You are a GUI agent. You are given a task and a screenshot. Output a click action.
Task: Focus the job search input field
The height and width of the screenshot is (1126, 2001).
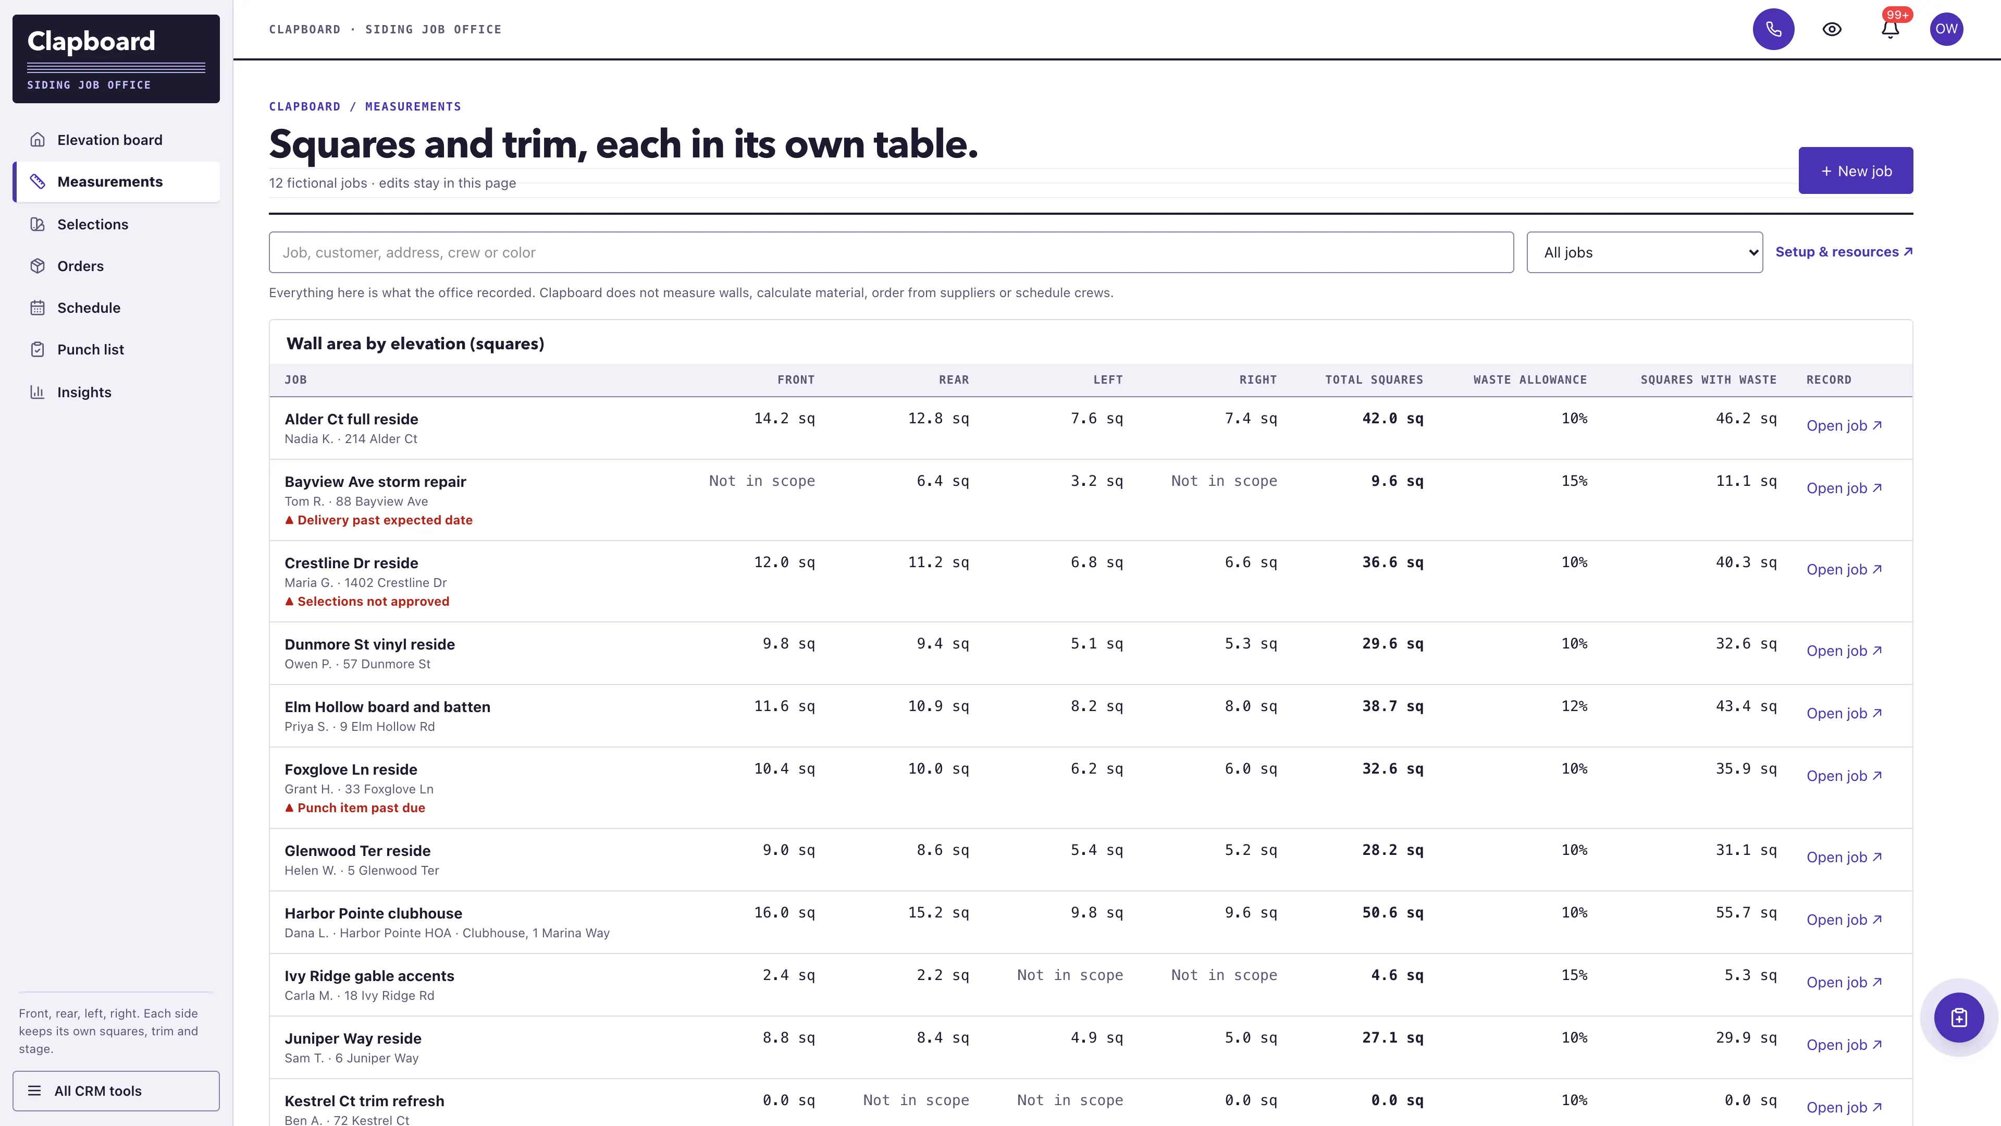pos(891,252)
